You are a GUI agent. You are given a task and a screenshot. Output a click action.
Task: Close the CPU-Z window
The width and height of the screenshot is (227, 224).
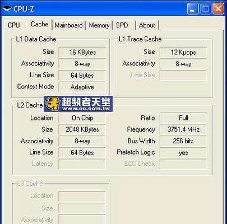pos(219,8)
